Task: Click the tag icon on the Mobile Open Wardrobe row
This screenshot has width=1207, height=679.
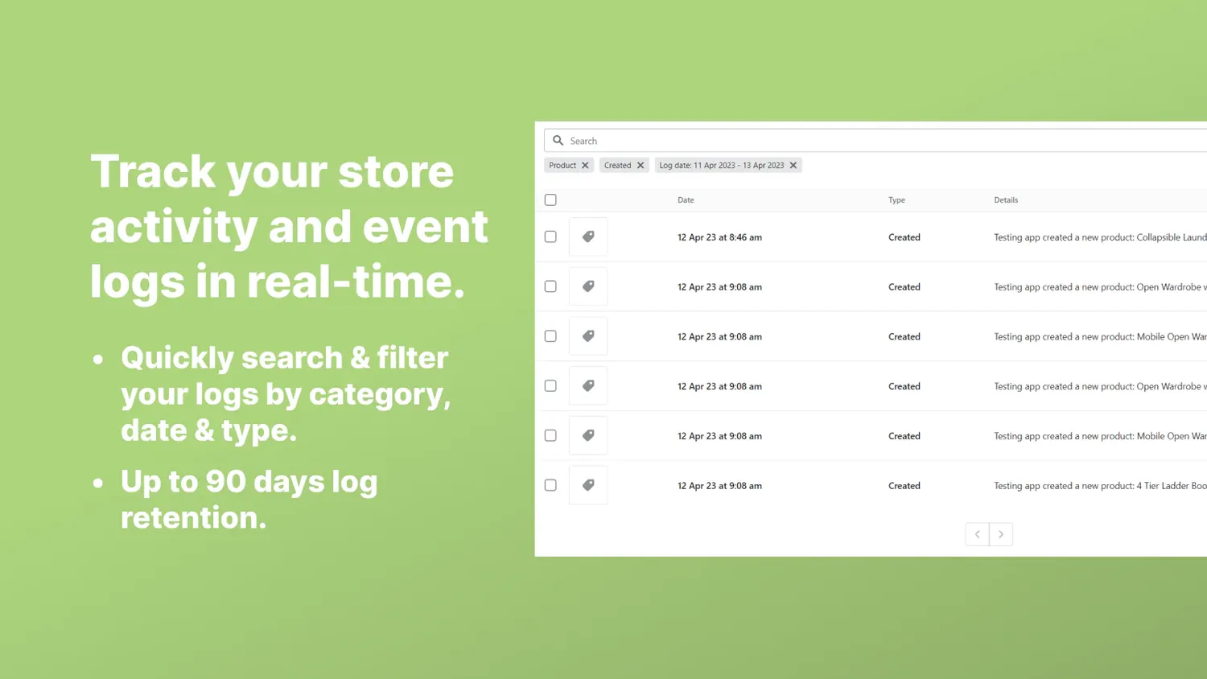Action: coord(588,335)
